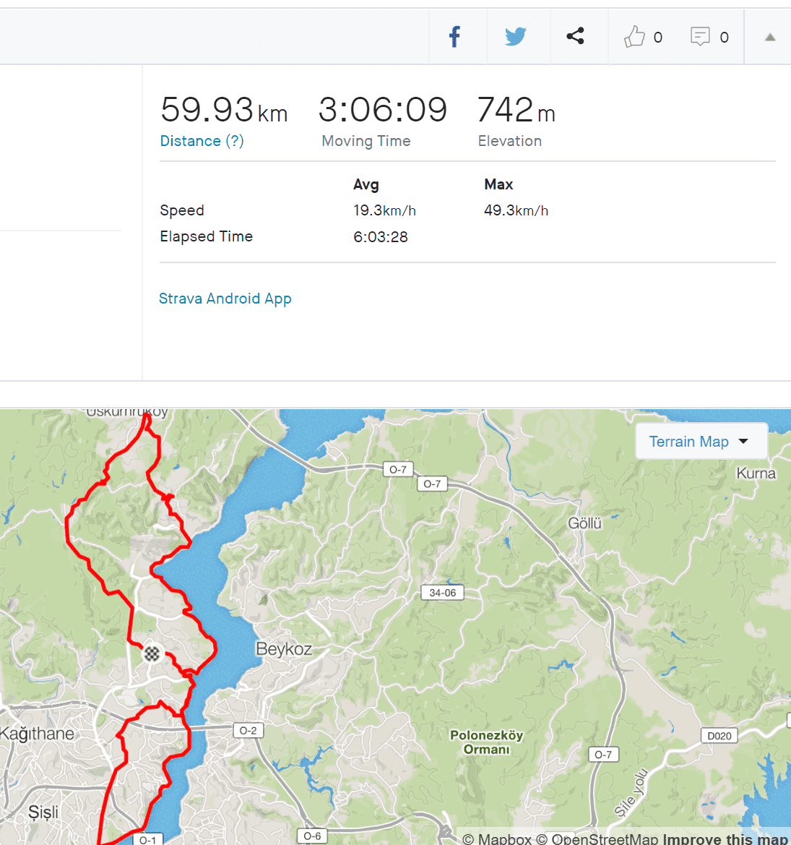791x845 pixels.
Task: Click the Şişli district label
Action: [43, 812]
